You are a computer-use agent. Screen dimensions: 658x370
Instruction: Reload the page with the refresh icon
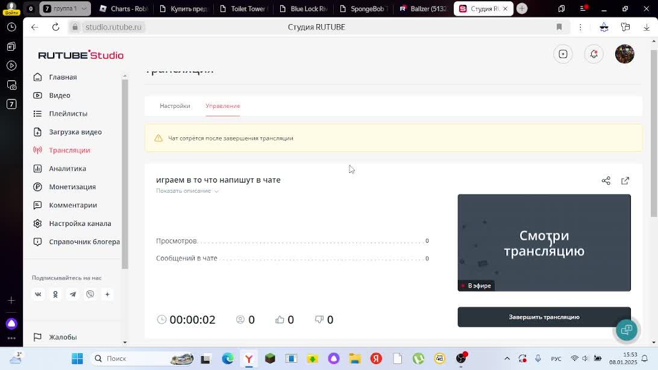(56, 27)
